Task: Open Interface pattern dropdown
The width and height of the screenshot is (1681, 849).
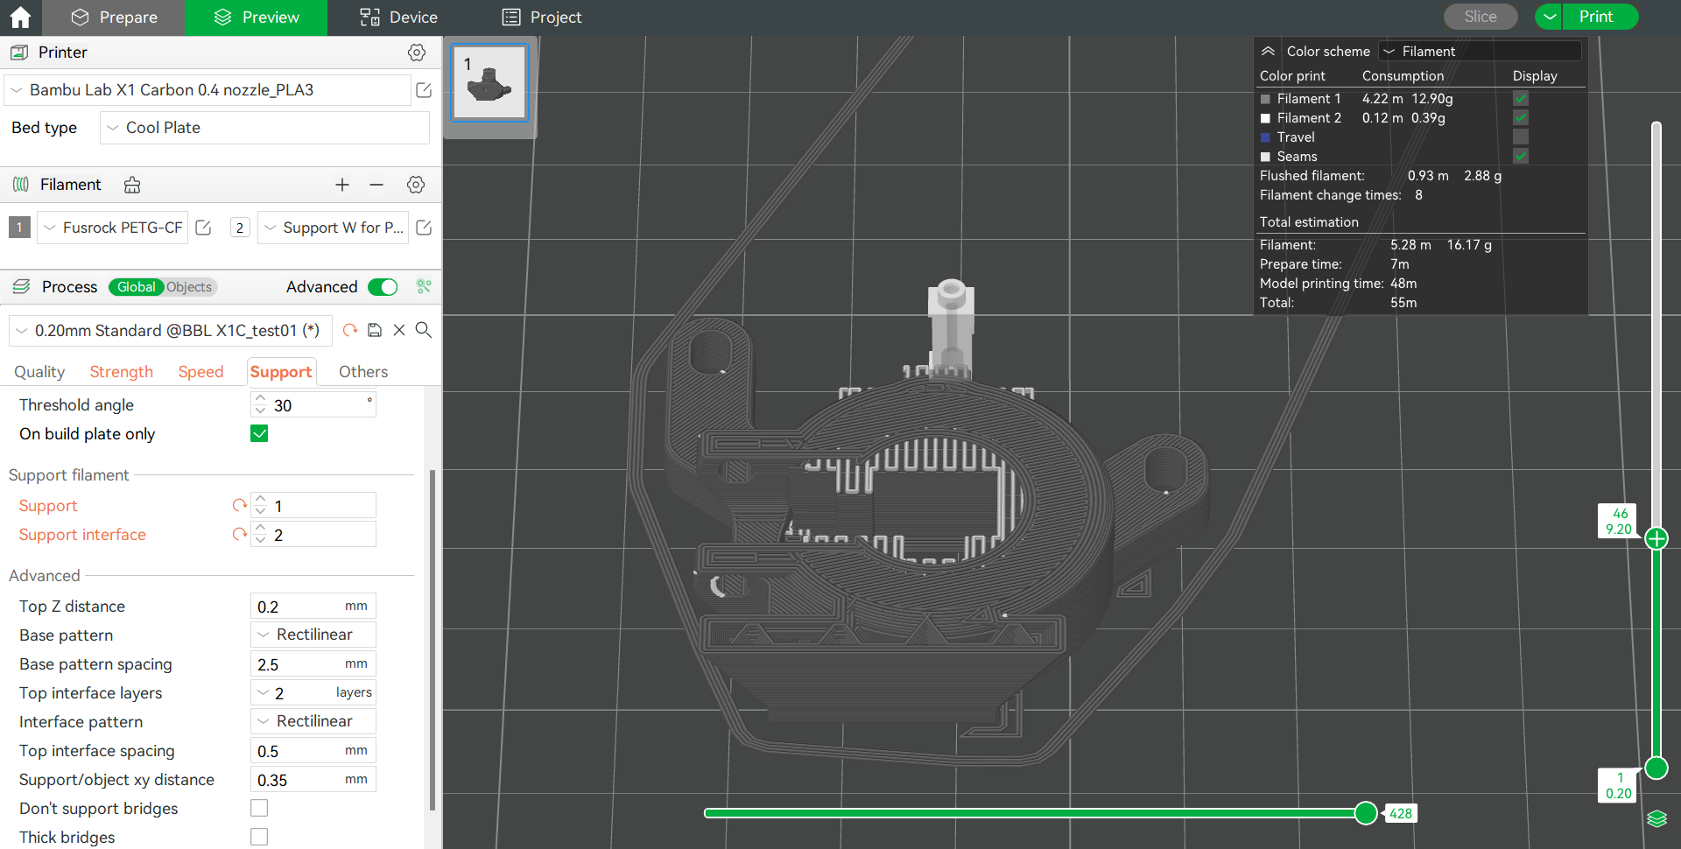Action: click(x=313, y=721)
